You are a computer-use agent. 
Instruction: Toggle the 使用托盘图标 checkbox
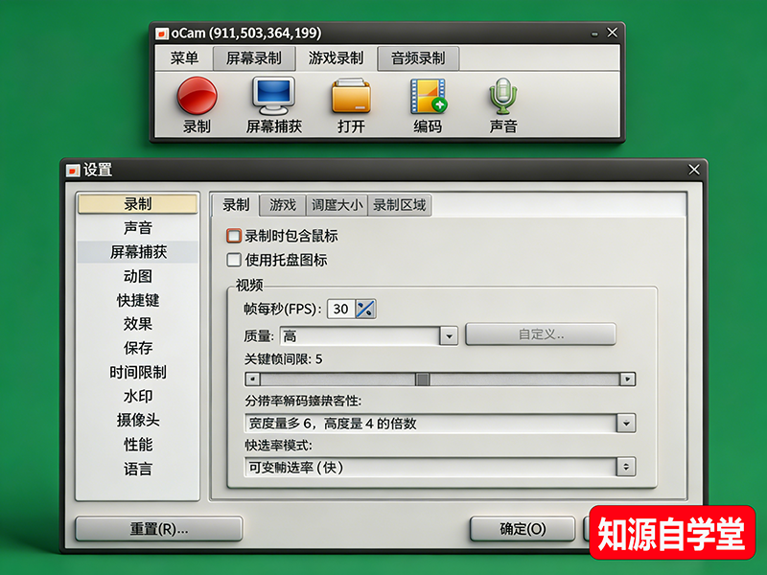click(x=234, y=259)
